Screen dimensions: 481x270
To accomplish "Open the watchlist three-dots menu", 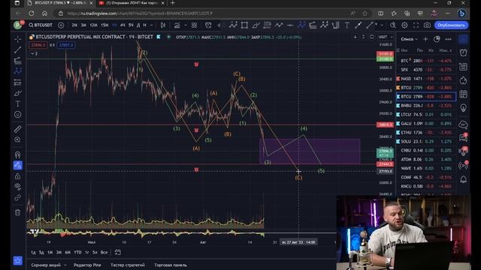I will [448, 39].
